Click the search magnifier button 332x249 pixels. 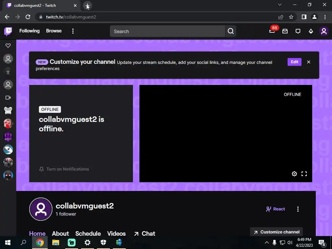(231, 31)
